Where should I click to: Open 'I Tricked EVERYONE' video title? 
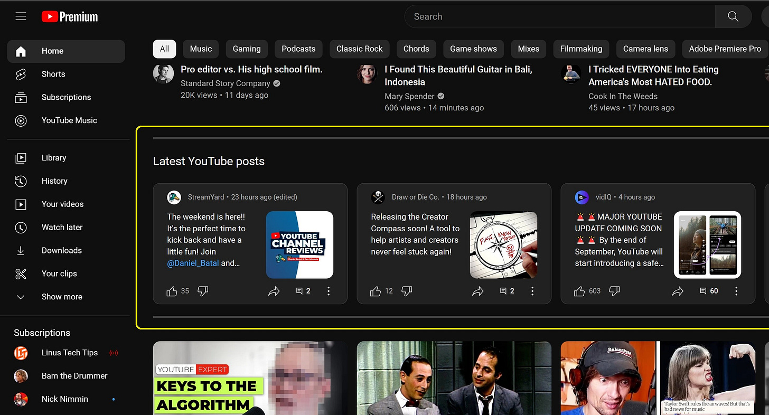(x=653, y=76)
